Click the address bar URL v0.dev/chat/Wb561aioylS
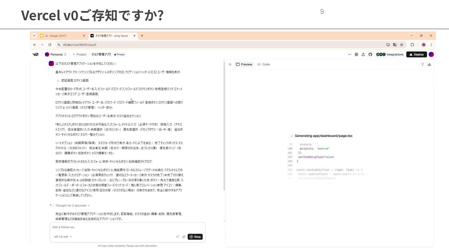 click(80, 45)
